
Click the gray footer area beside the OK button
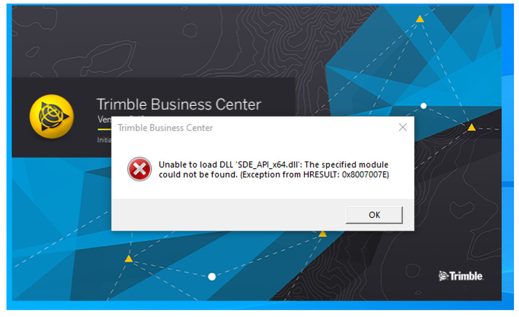229,215
